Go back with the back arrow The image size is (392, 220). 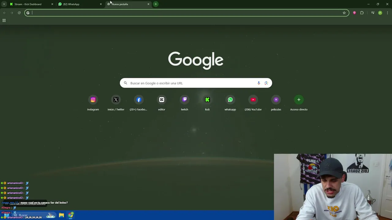click(4, 13)
